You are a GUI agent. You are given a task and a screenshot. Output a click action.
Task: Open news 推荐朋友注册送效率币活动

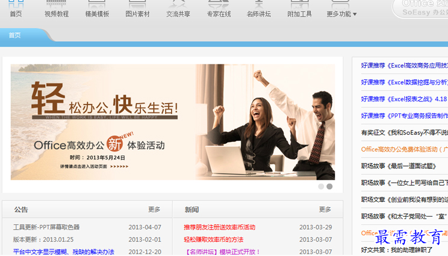219,227
